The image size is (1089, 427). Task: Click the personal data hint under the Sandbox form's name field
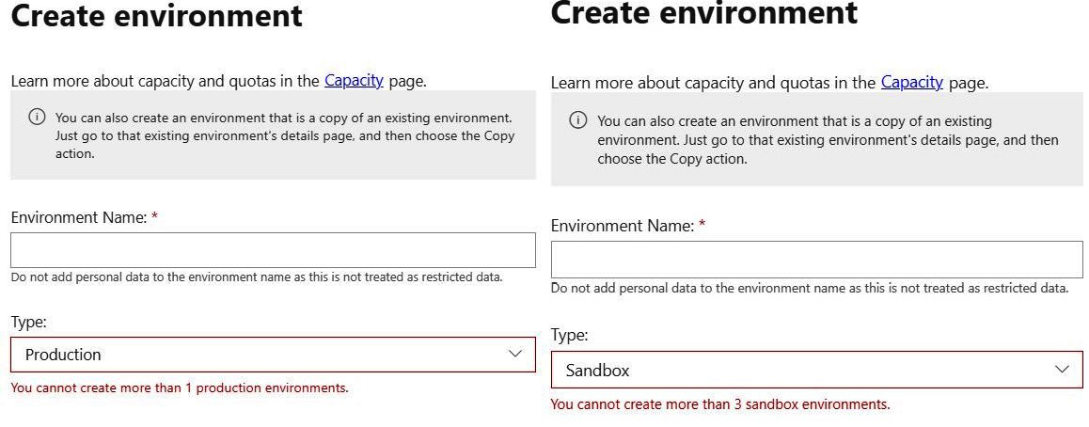(810, 288)
